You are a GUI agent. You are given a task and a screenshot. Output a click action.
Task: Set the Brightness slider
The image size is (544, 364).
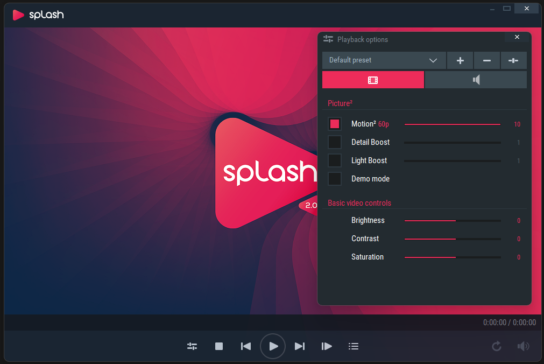tap(453, 221)
